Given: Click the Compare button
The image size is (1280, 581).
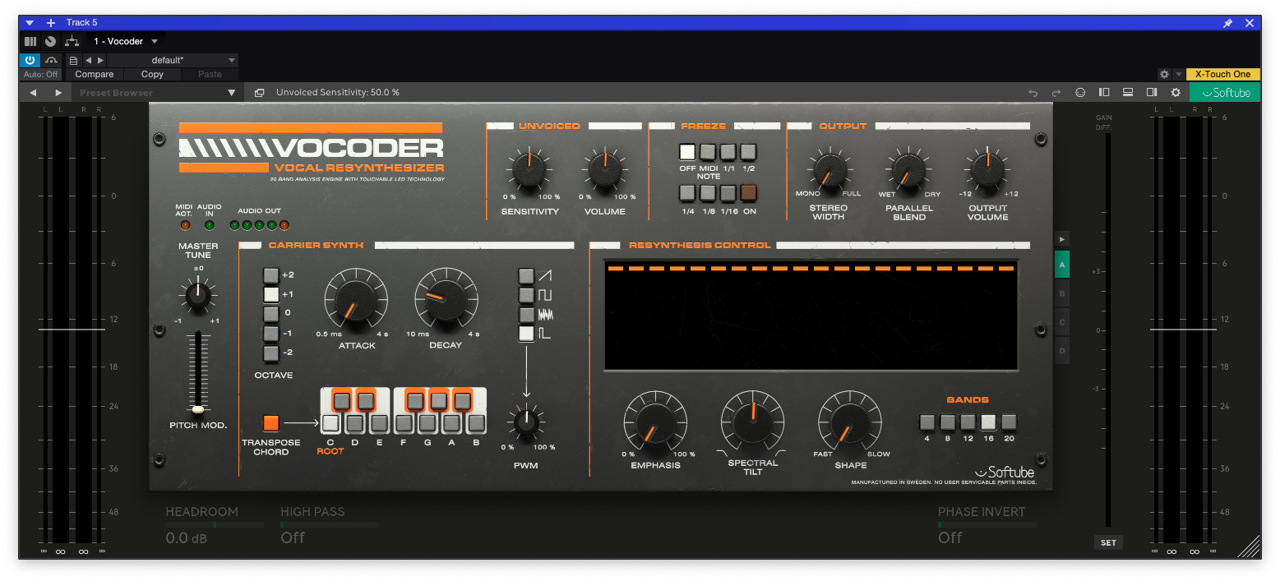Looking at the screenshot, I should [x=95, y=74].
